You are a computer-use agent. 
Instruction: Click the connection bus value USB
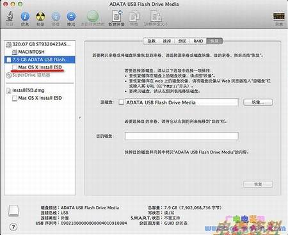tap(65, 213)
